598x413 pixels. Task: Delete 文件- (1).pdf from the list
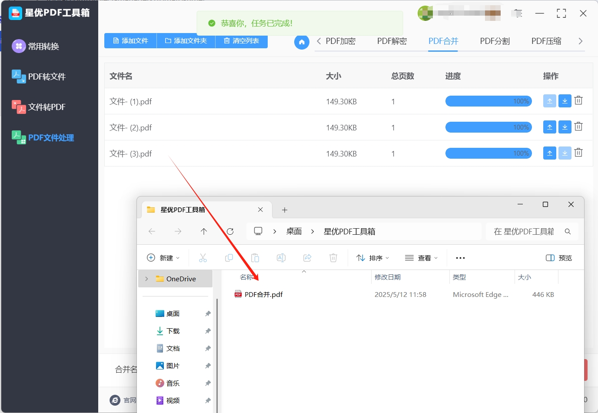pos(578,100)
